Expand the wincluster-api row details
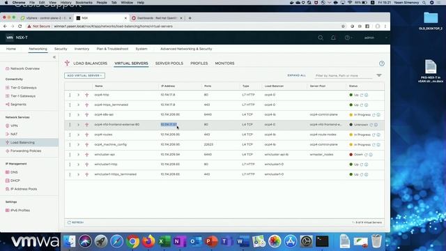Image resolution: width=446 pixels, height=251 pixels. [x=79, y=155]
